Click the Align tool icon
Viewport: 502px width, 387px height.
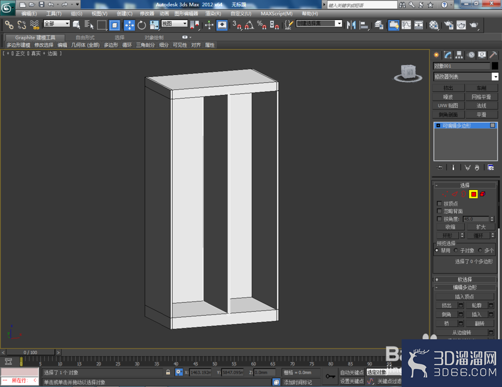364,25
